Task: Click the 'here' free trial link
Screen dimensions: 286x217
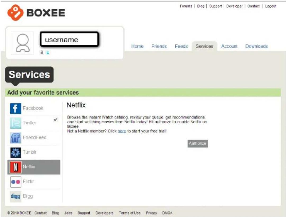Action: point(122,131)
